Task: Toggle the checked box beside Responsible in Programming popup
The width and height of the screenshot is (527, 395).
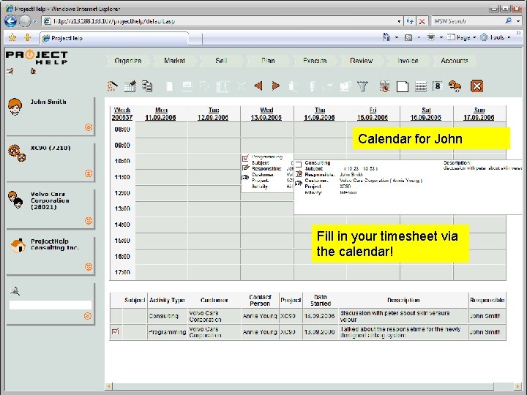Action: 246,168
